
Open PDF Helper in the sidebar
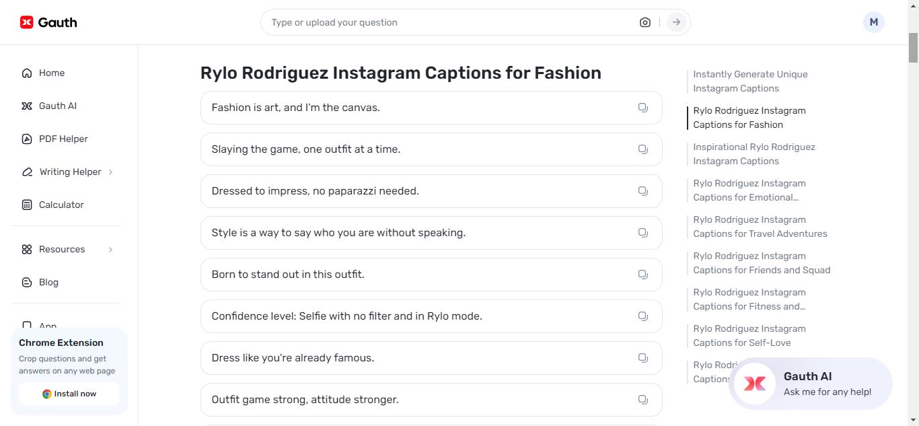[x=63, y=139]
